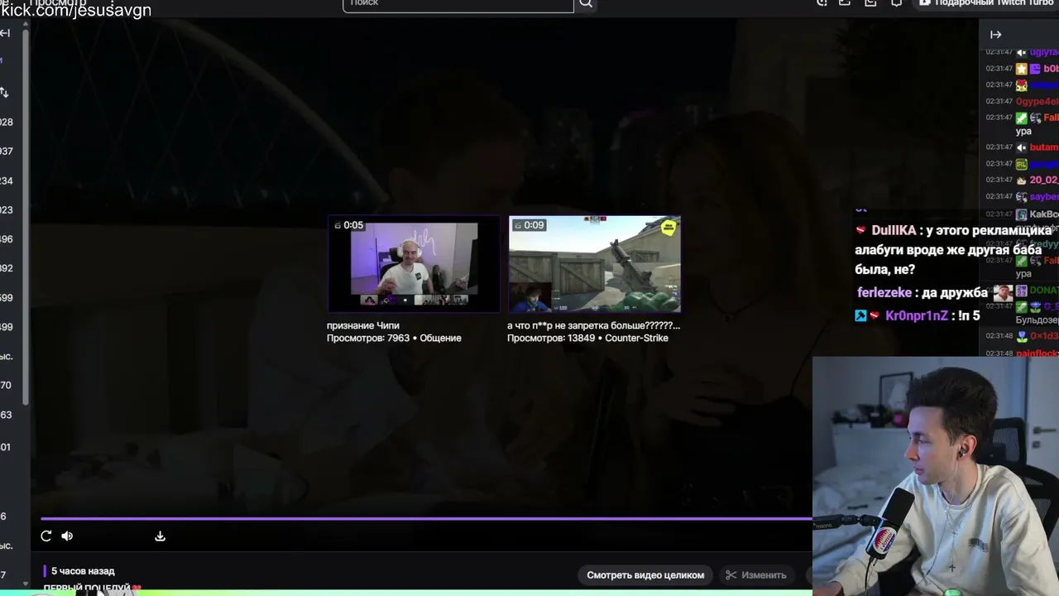Collapse the chat panel with the arrow icon
The width and height of the screenshot is (1059, 596).
[995, 35]
